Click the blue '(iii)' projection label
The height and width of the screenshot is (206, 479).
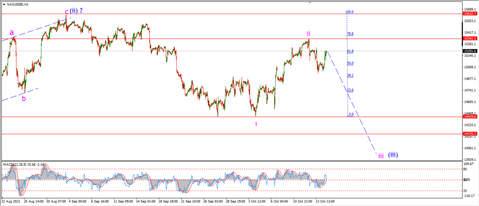tap(393, 155)
